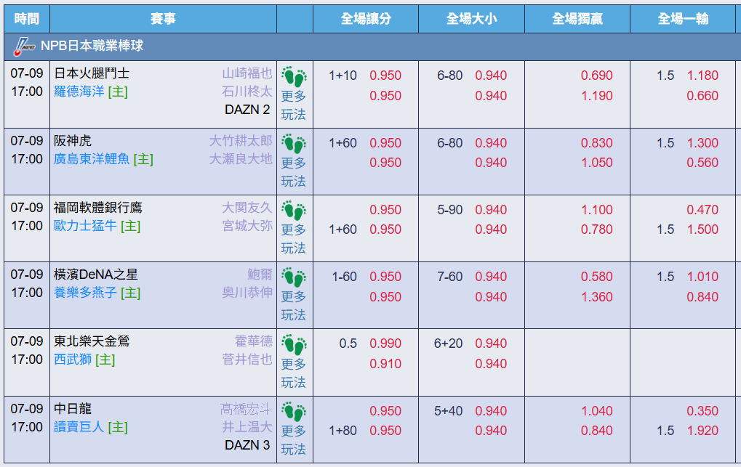Click footprints icon for Nippon-Ham Fighters game
Image resolution: width=741 pixels, height=467 pixels.
pyautogui.click(x=294, y=76)
